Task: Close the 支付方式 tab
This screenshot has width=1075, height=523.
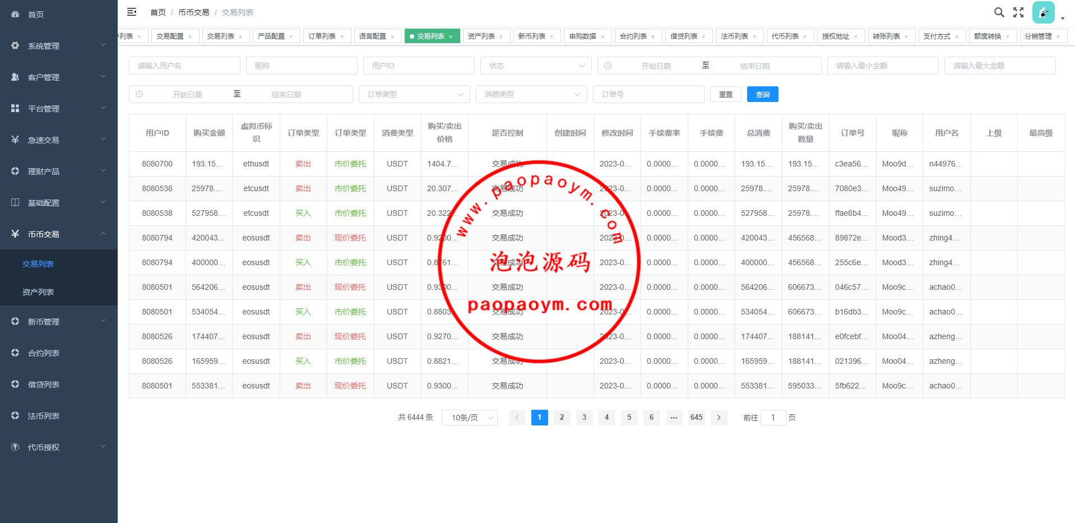Action: tap(957, 36)
